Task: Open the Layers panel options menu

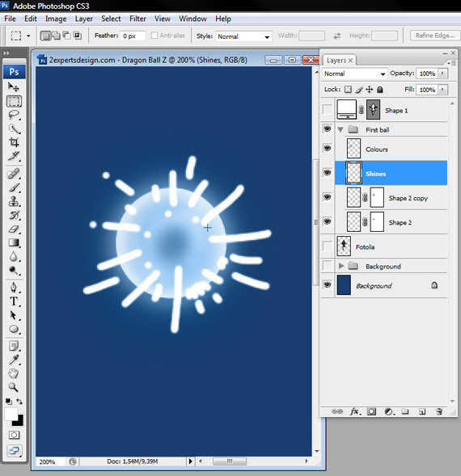Action: [x=453, y=63]
